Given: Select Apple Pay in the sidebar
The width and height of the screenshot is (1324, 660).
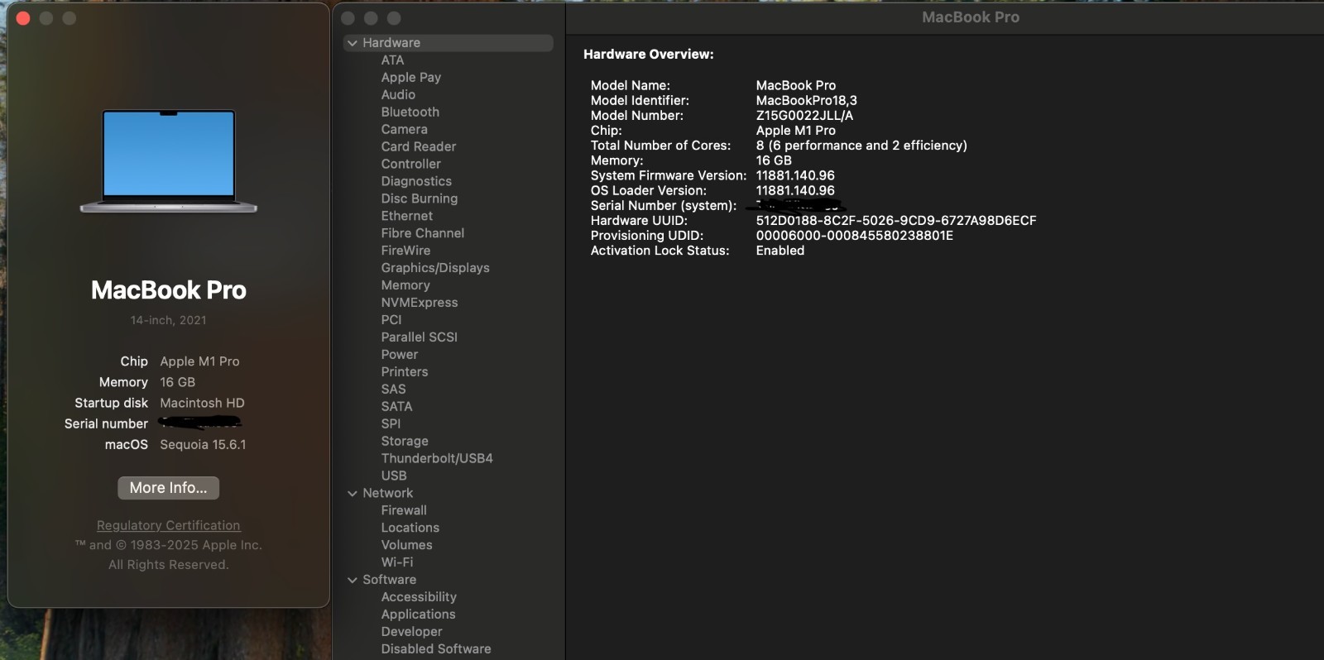Looking at the screenshot, I should click(410, 78).
